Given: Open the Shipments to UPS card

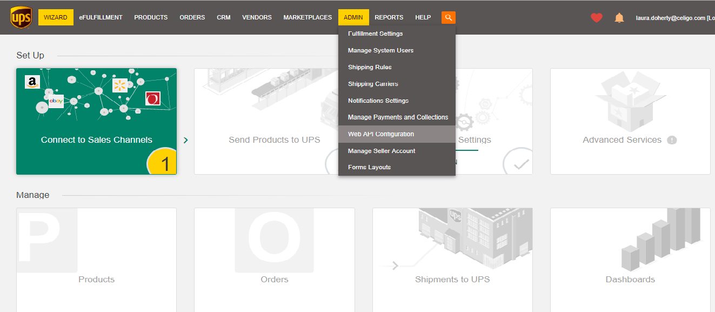Looking at the screenshot, I should 452,260.
